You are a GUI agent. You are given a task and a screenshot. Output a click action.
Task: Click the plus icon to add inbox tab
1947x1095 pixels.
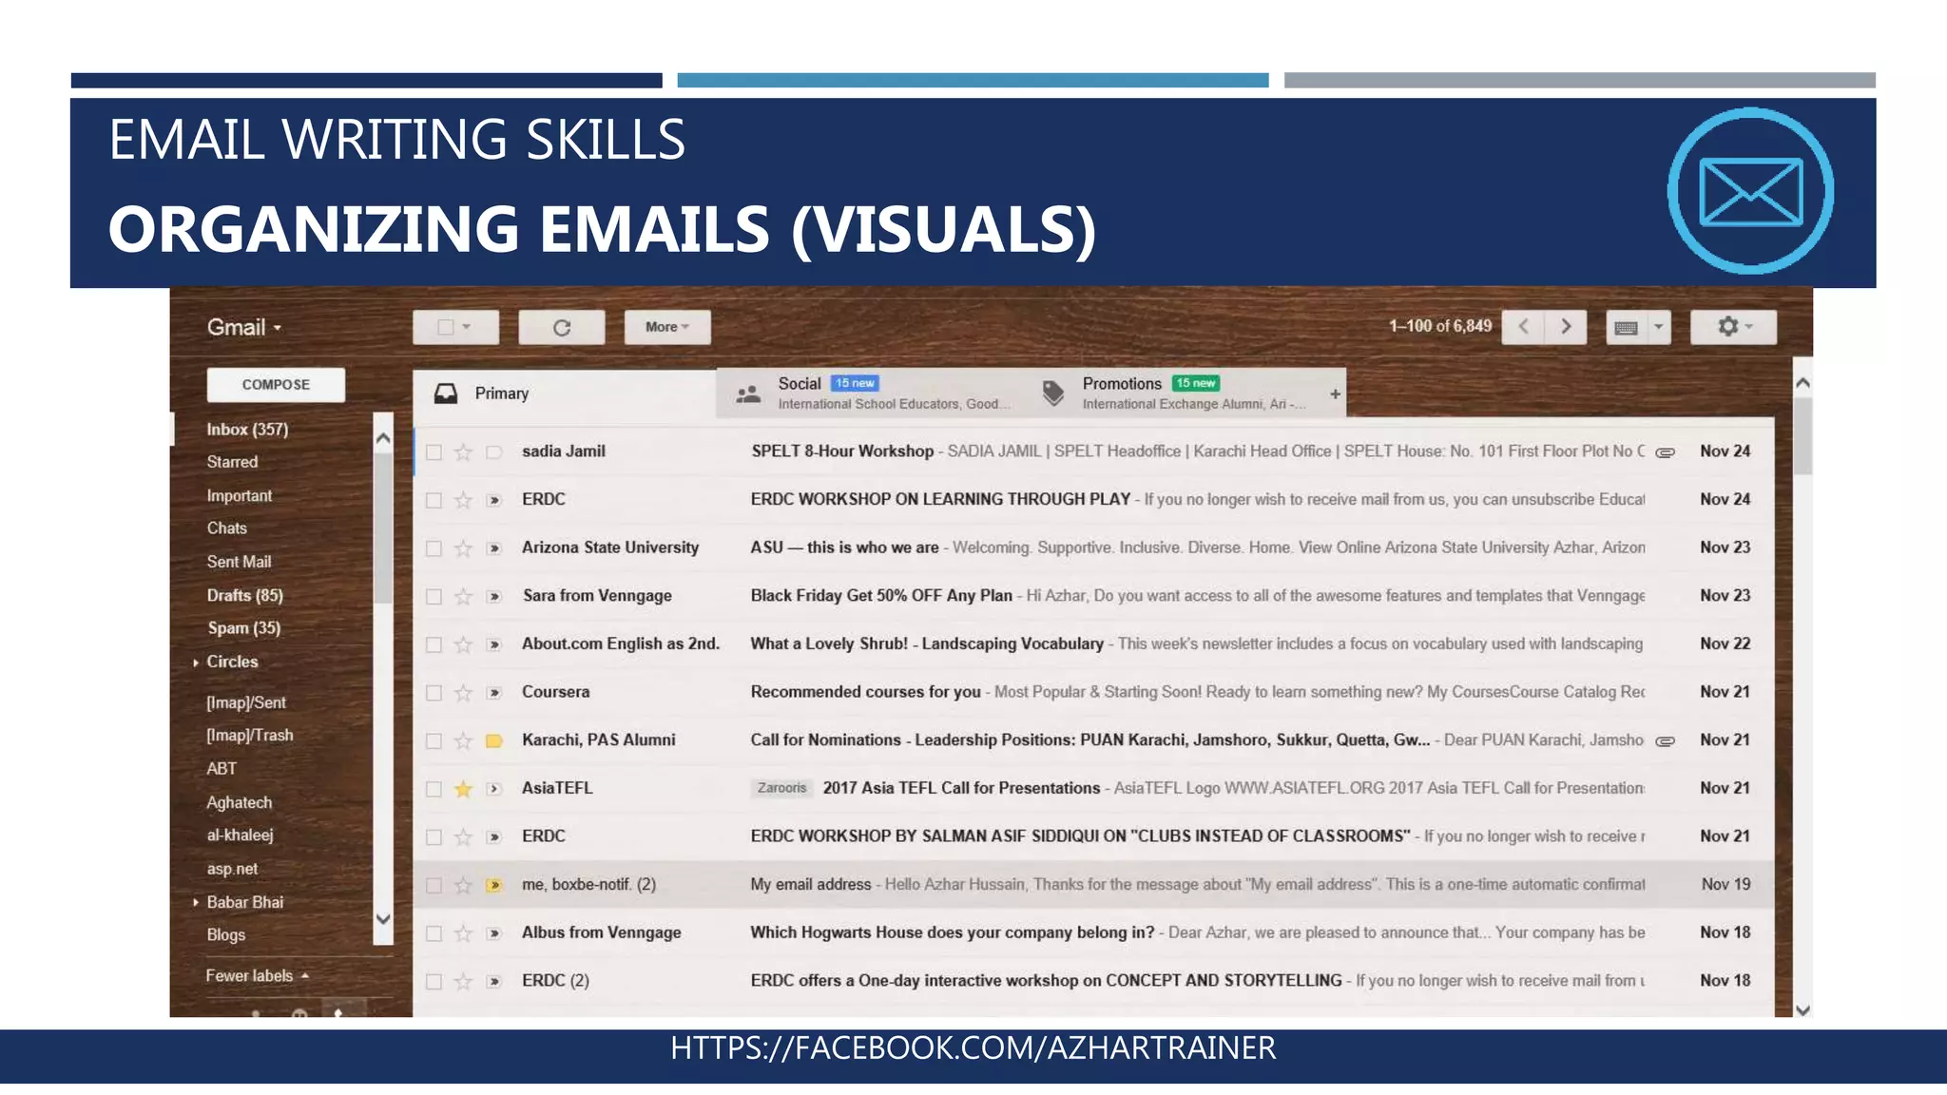1335,394
